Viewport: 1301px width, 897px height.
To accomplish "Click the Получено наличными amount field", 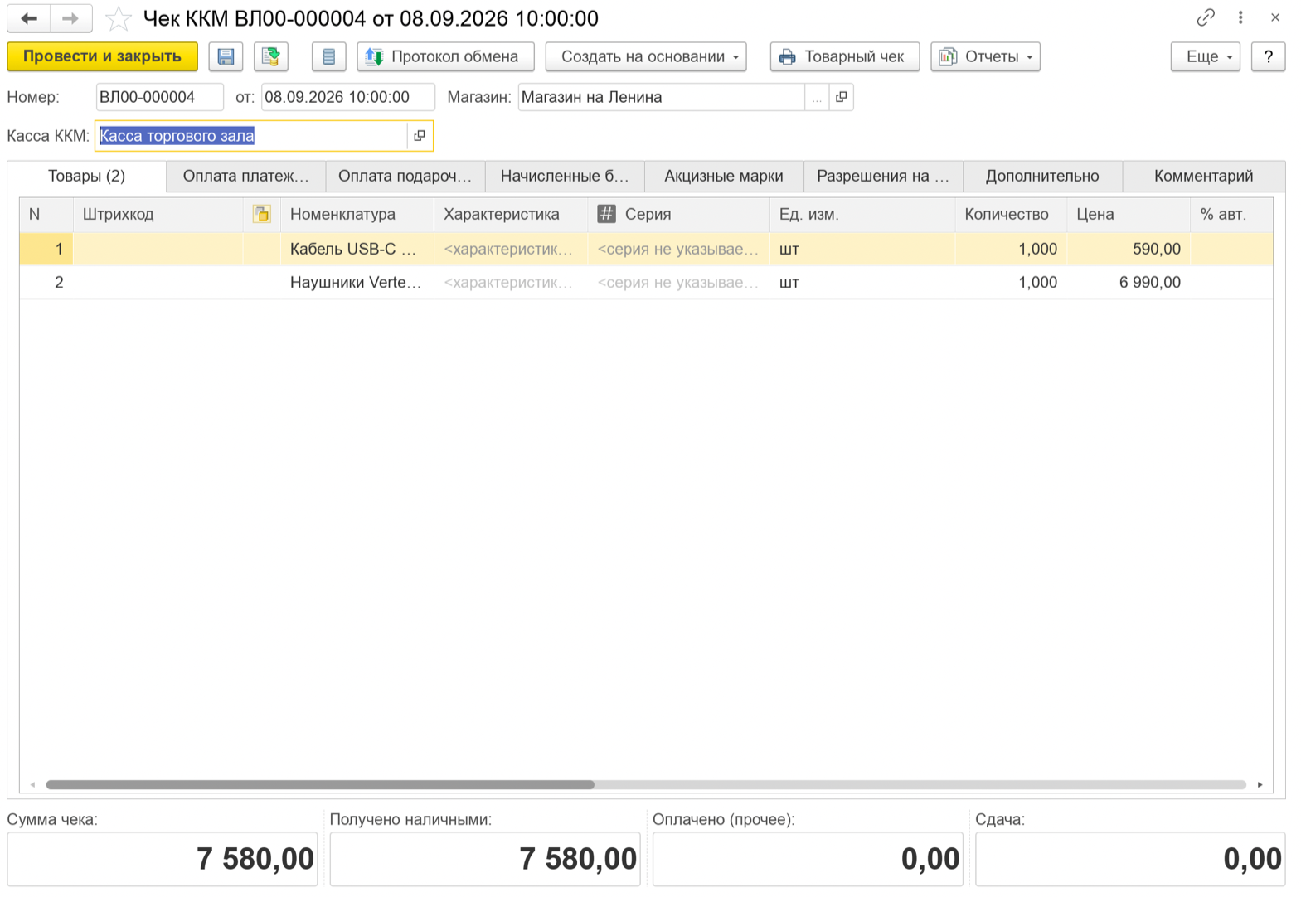I will (485, 859).
